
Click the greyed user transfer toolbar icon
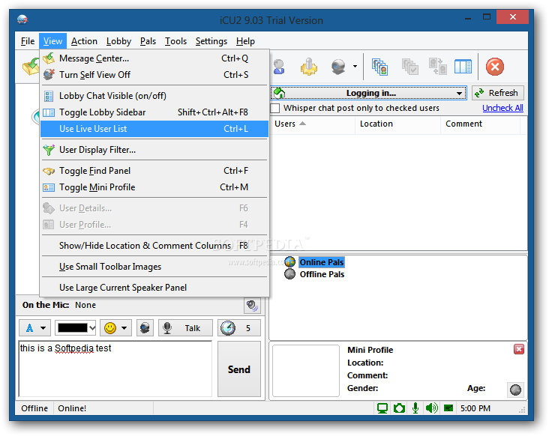pyautogui.click(x=438, y=67)
